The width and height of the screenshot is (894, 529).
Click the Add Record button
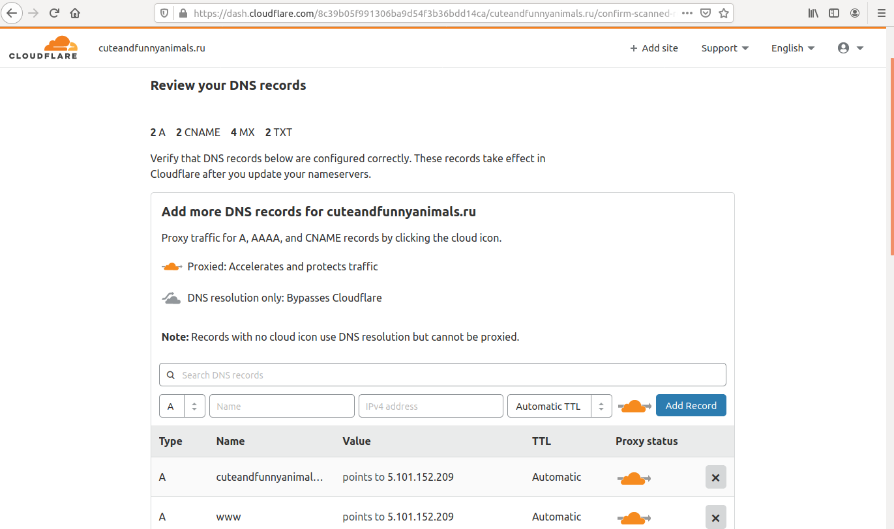(691, 406)
